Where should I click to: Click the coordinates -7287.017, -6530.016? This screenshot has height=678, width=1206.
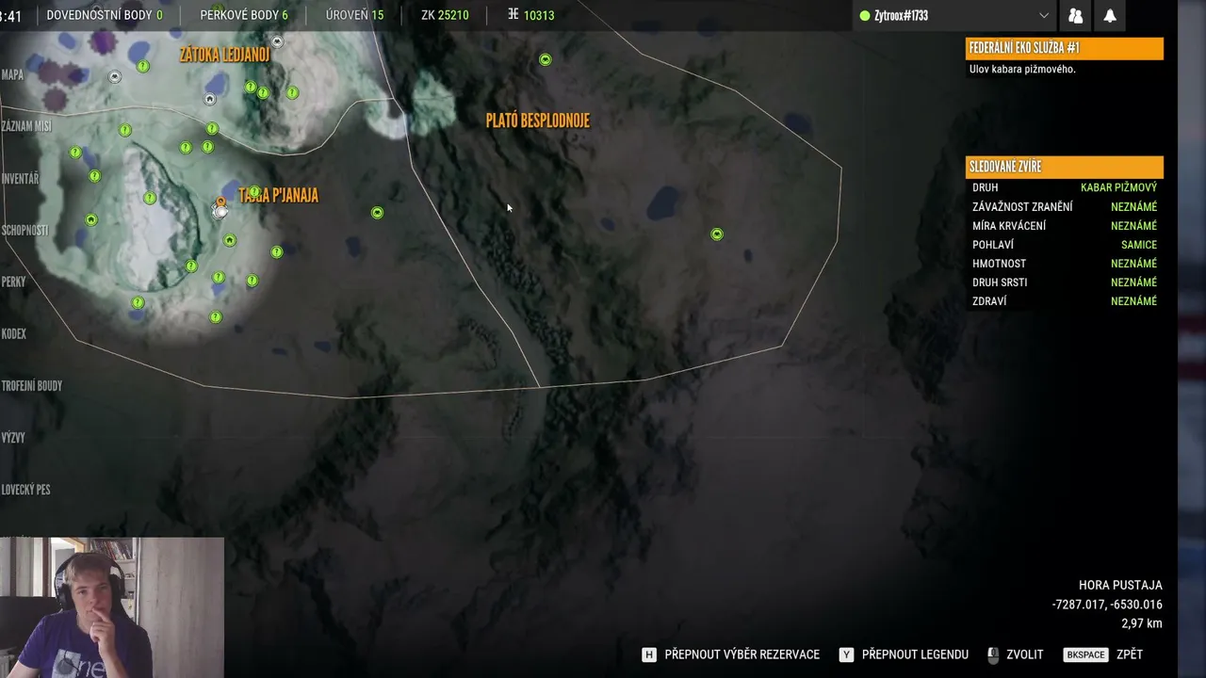[x=1107, y=605]
